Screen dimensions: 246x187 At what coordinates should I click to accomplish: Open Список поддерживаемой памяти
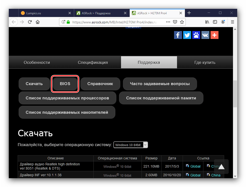coord(161,98)
